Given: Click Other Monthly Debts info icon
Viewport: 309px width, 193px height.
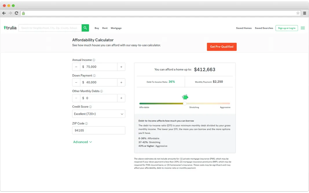Looking at the screenshot, I should pos(101,91).
